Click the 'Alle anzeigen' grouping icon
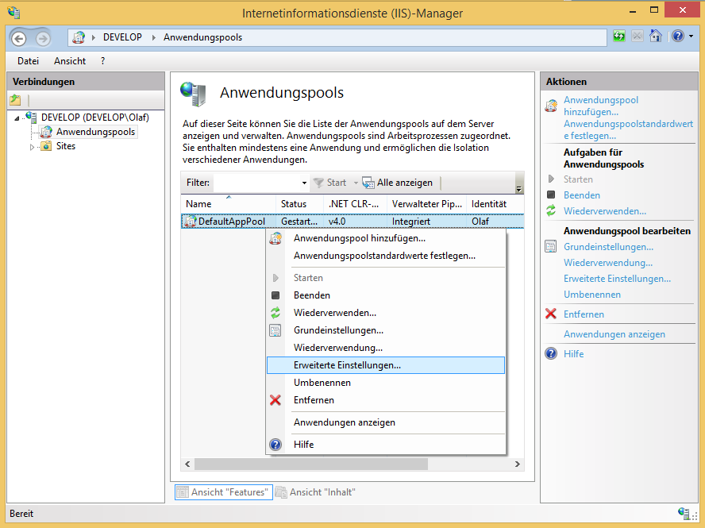This screenshot has width=705, height=528. (x=368, y=182)
